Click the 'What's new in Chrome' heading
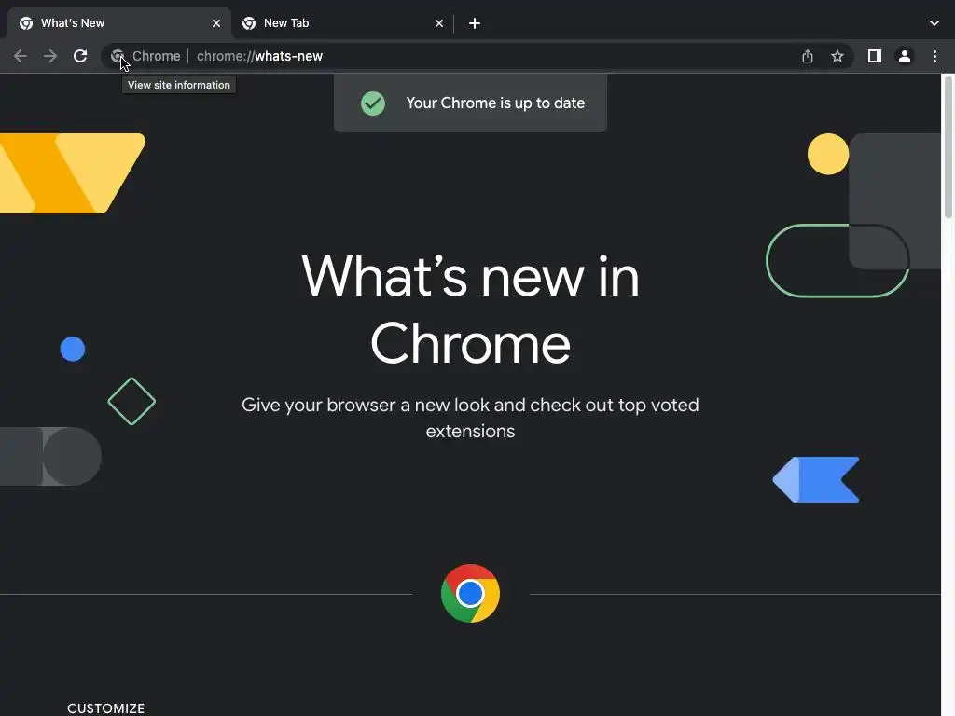This screenshot has width=955, height=716. (x=470, y=310)
